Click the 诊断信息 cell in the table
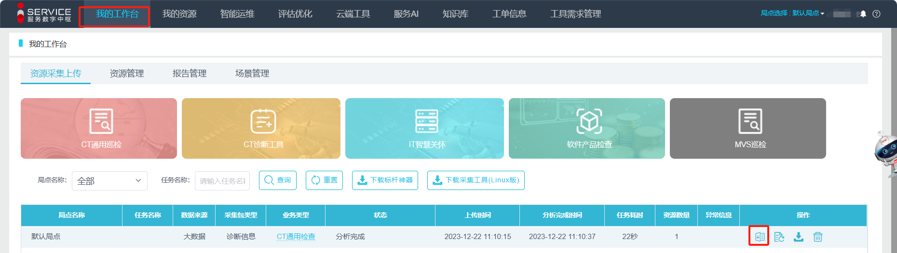Viewport: 897px width, 253px height. click(241, 237)
